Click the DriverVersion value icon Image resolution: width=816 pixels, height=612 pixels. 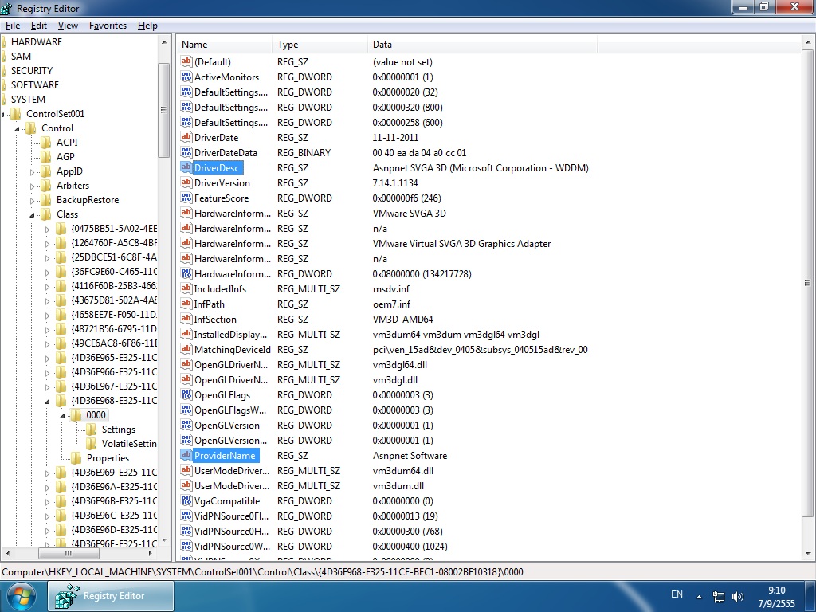186,182
